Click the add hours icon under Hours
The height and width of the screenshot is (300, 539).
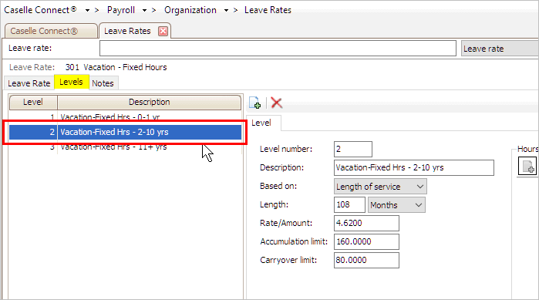click(x=527, y=167)
